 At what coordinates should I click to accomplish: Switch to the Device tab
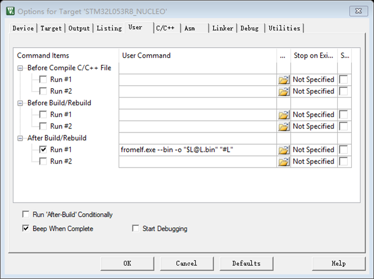[x=23, y=29]
